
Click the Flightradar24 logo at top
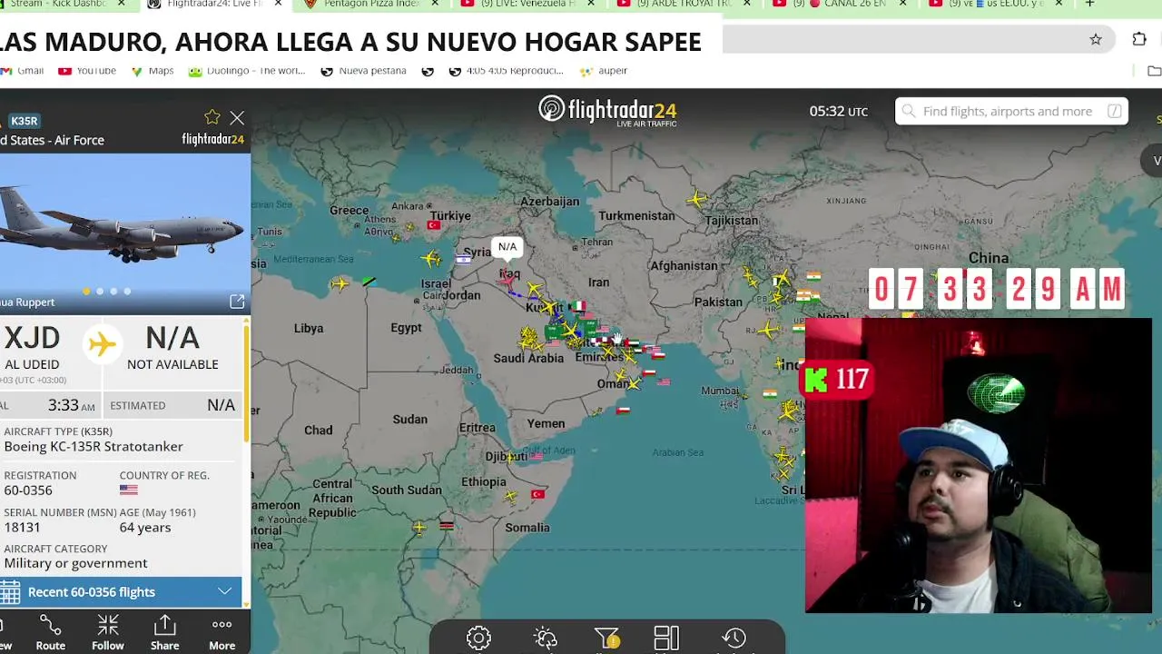607,111
